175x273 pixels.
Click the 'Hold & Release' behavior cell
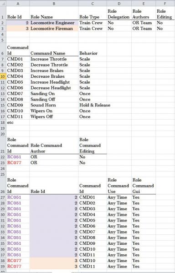point(95,105)
